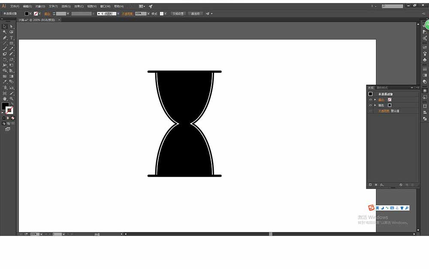Viewport: 429px width, 269px height.
Task: Open stroke color dropdown in control bar
Action: (x=39, y=14)
